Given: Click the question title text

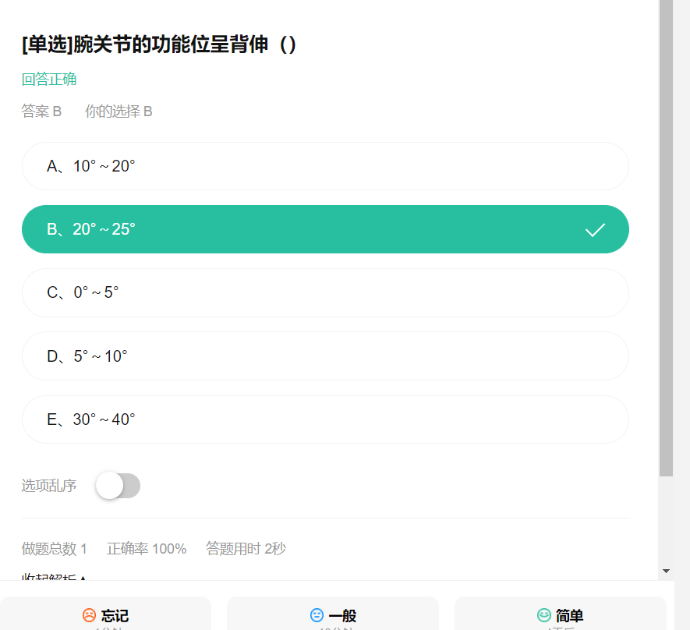Looking at the screenshot, I should tap(158, 44).
